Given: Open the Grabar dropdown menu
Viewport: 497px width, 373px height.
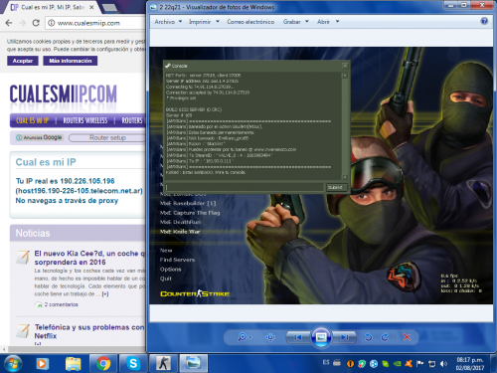Looking at the screenshot, I should [295, 22].
